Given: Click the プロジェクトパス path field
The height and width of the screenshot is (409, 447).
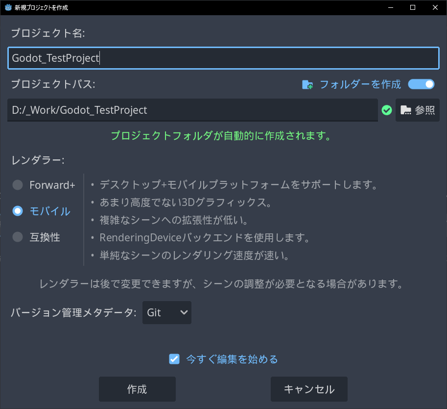Looking at the screenshot, I should 192,110.
